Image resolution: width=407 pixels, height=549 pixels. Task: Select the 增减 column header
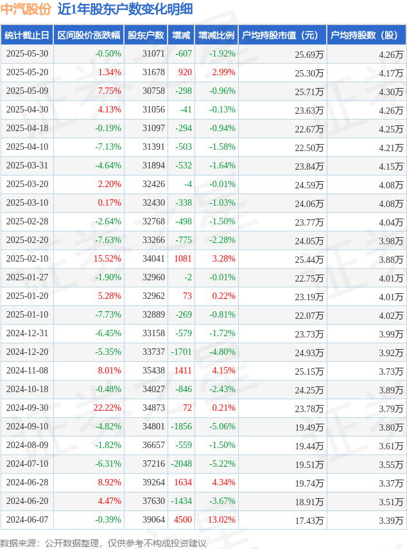point(181,35)
